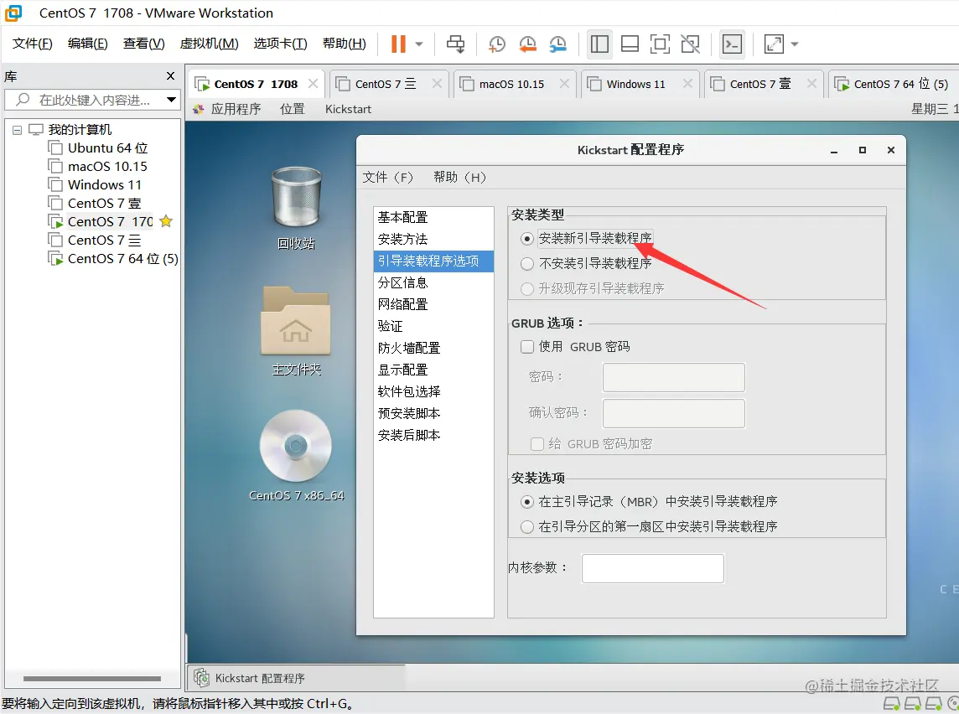Screen dimensions: 959x714
Task: Select CentOS 7 壹 in the library tree
Action: pyautogui.click(x=95, y=203)
